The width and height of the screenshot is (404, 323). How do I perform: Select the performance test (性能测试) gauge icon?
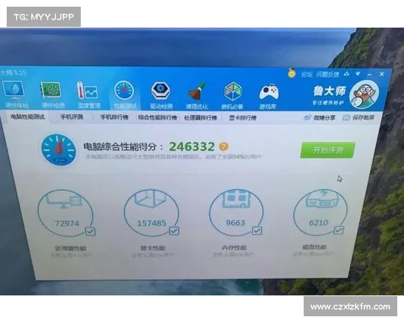pos(124,90)
